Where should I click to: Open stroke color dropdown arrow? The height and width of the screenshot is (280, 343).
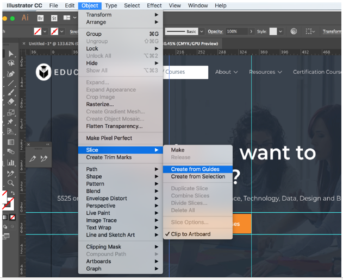coord(62,31)
